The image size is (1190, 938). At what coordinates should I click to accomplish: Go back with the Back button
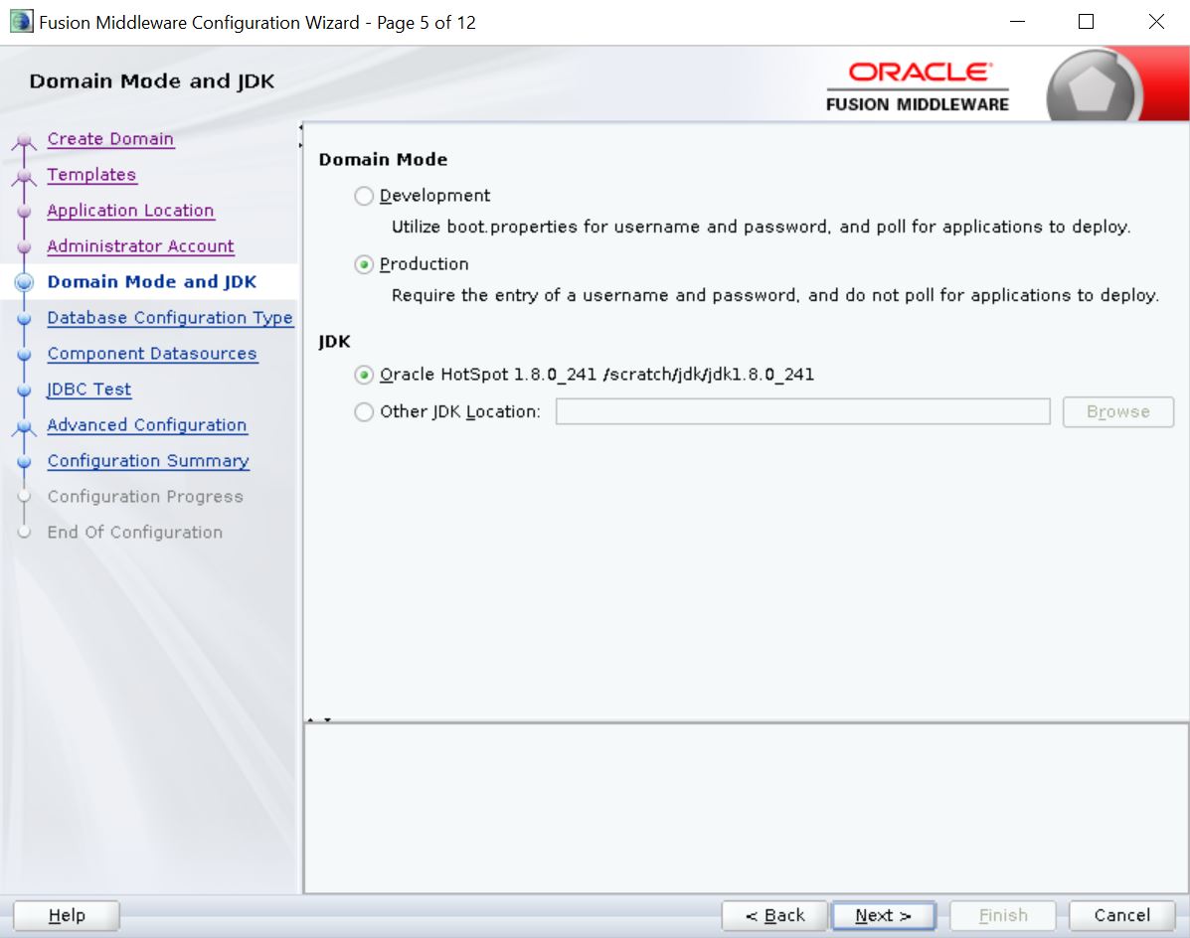774,915
